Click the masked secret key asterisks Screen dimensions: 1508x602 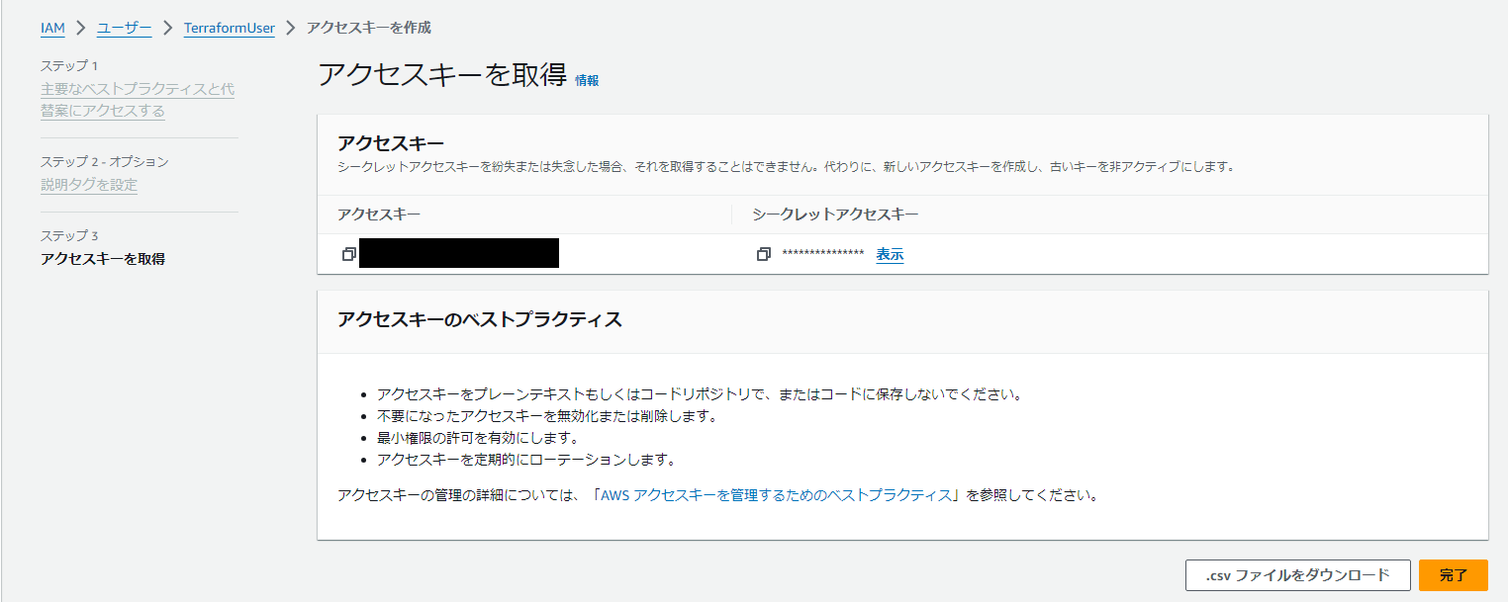point(823,255)
